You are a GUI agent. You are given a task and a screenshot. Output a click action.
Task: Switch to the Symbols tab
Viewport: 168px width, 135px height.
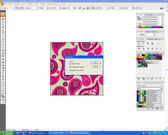tap(155, 53)
